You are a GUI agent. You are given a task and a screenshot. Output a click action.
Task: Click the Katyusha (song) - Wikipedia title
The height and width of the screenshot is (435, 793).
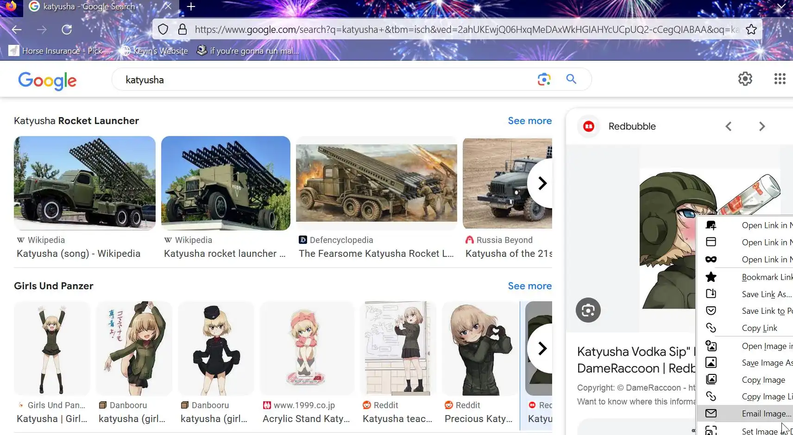coord(78,254)
